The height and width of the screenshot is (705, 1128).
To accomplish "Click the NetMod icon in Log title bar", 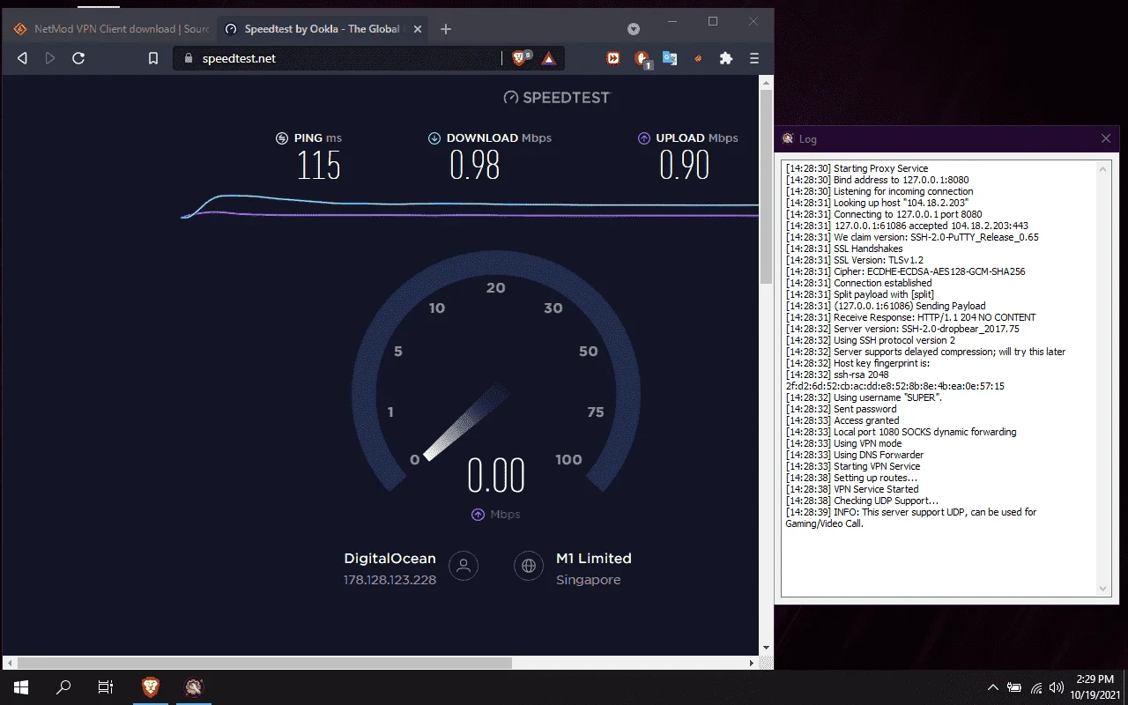I will tap(788, 138).
